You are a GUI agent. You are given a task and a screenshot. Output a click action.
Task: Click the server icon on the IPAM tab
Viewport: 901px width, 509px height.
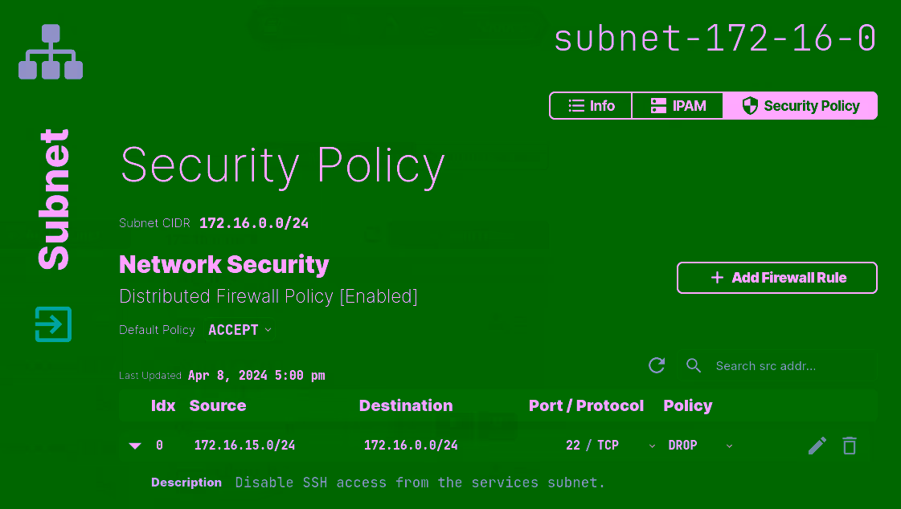[659, 105]
